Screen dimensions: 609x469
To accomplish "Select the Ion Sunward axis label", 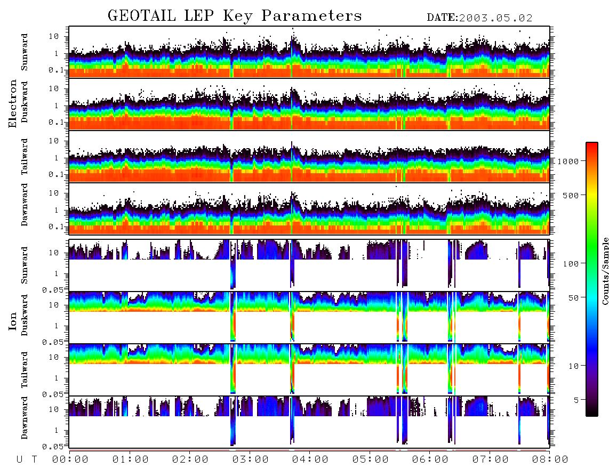I will [x=25, y=265].
